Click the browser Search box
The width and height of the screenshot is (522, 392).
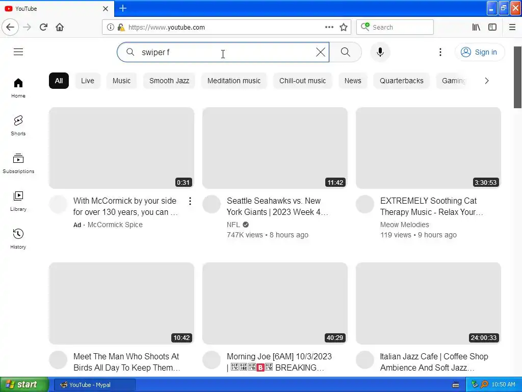point(395,28)
